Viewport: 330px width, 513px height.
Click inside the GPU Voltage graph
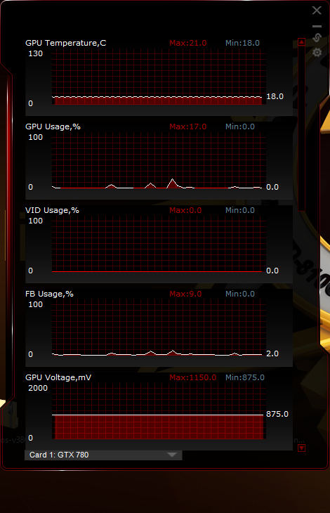159,411
